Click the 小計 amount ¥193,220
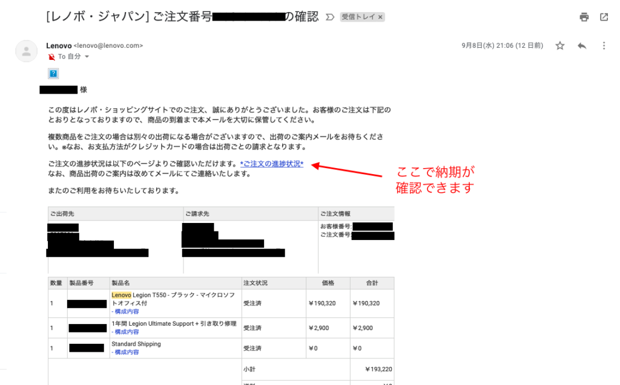The width and height of the screenshot is (620, 385). click(x=378, y=369)
